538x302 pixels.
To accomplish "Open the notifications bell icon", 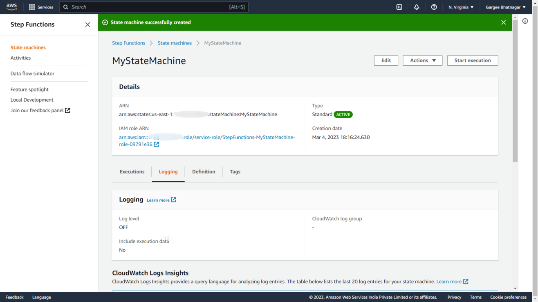I will pyautogui.click(x=417, y=7).
